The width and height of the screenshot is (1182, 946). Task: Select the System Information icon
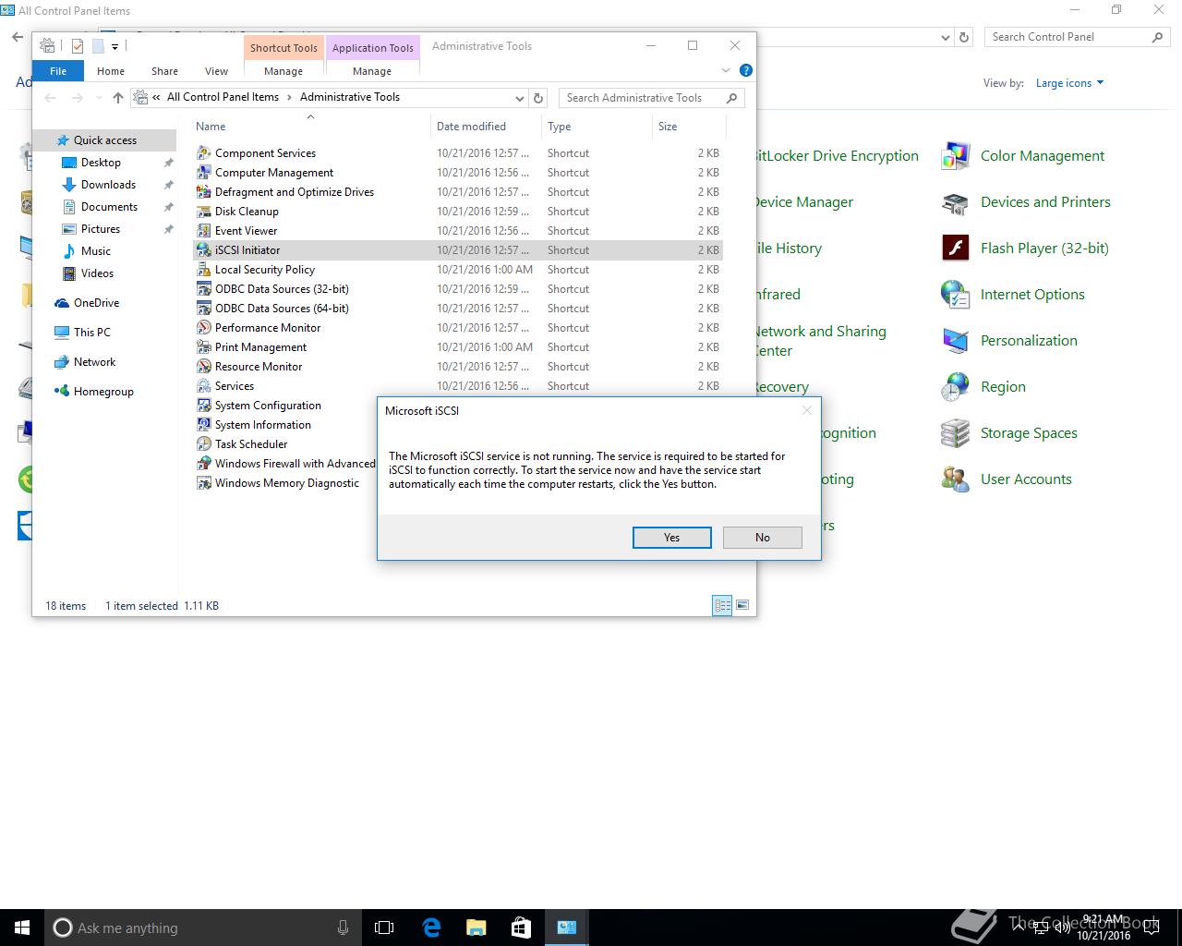pos(204,425)
